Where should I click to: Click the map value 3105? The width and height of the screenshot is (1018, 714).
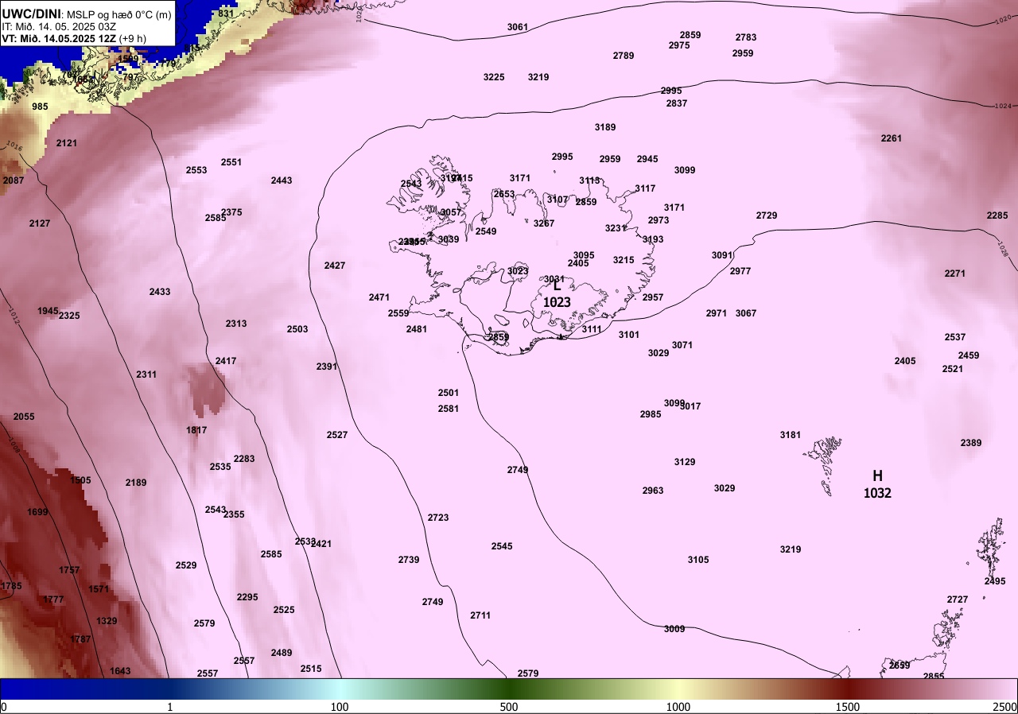[698, 560]
